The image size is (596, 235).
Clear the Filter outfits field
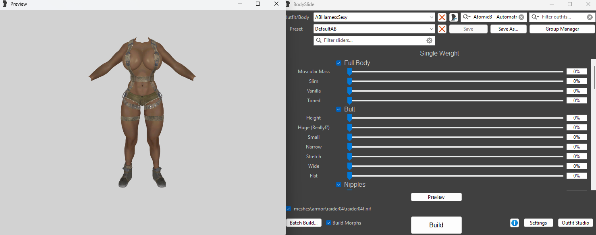(590, 17)
